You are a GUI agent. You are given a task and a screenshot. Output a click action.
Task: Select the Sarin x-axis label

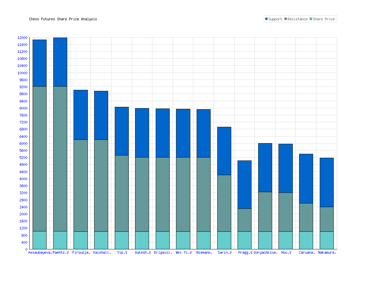(225, 252)
